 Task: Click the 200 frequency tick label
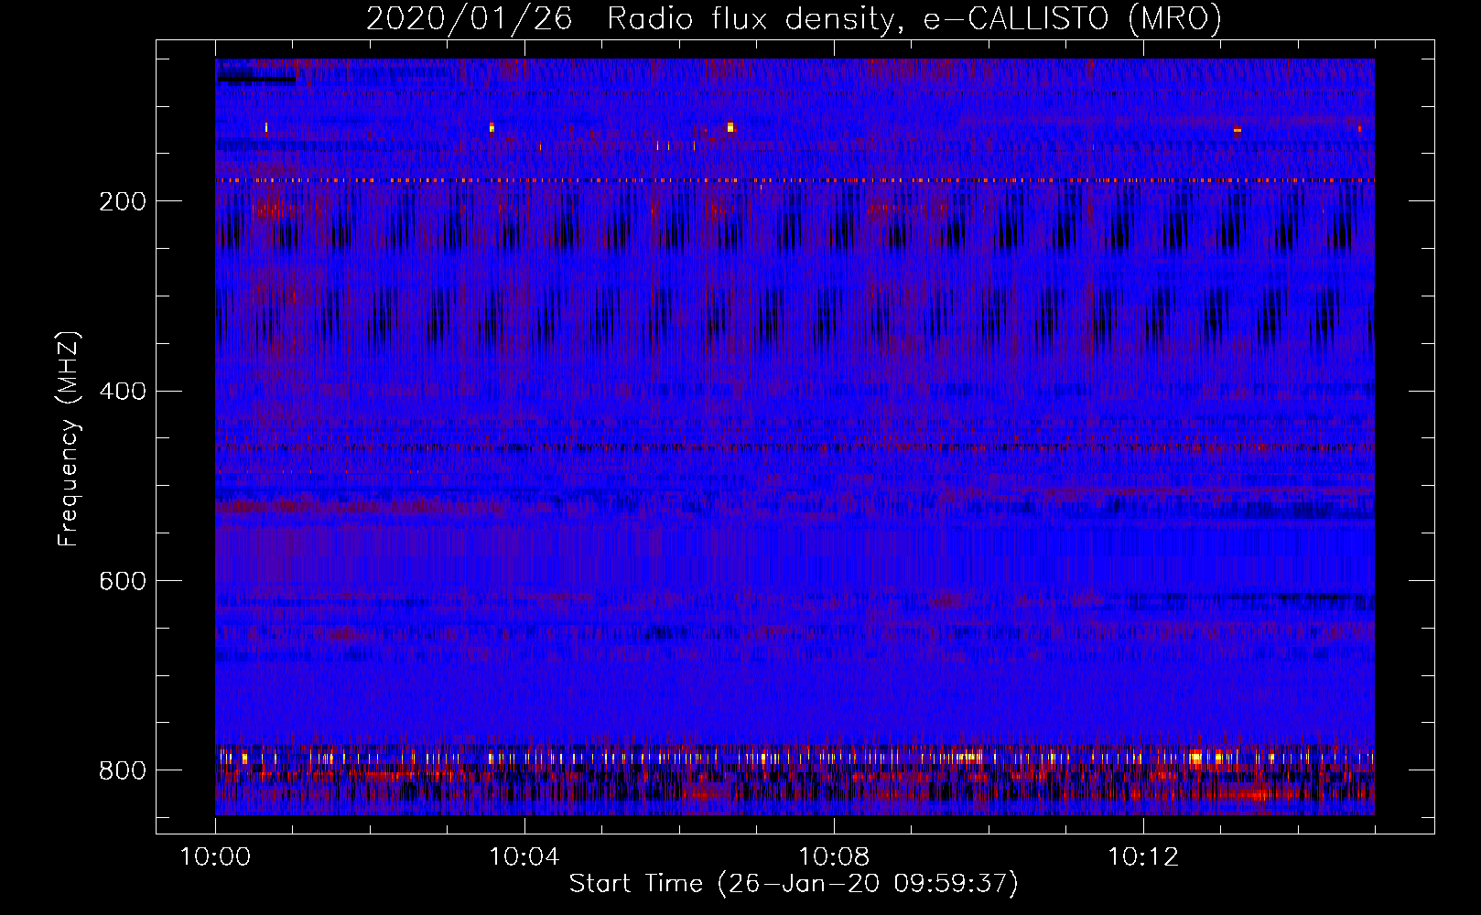123,201
